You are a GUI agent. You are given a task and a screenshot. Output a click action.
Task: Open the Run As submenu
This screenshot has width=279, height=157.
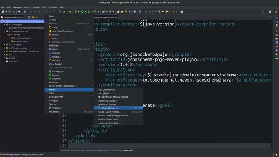coord(69,75)
